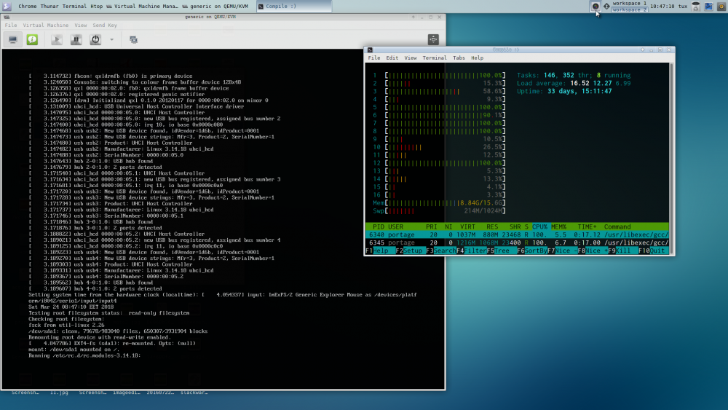This screenshot has width=728, height=410.
Task: Sort htop by RES column header
Action: point(492,226)
